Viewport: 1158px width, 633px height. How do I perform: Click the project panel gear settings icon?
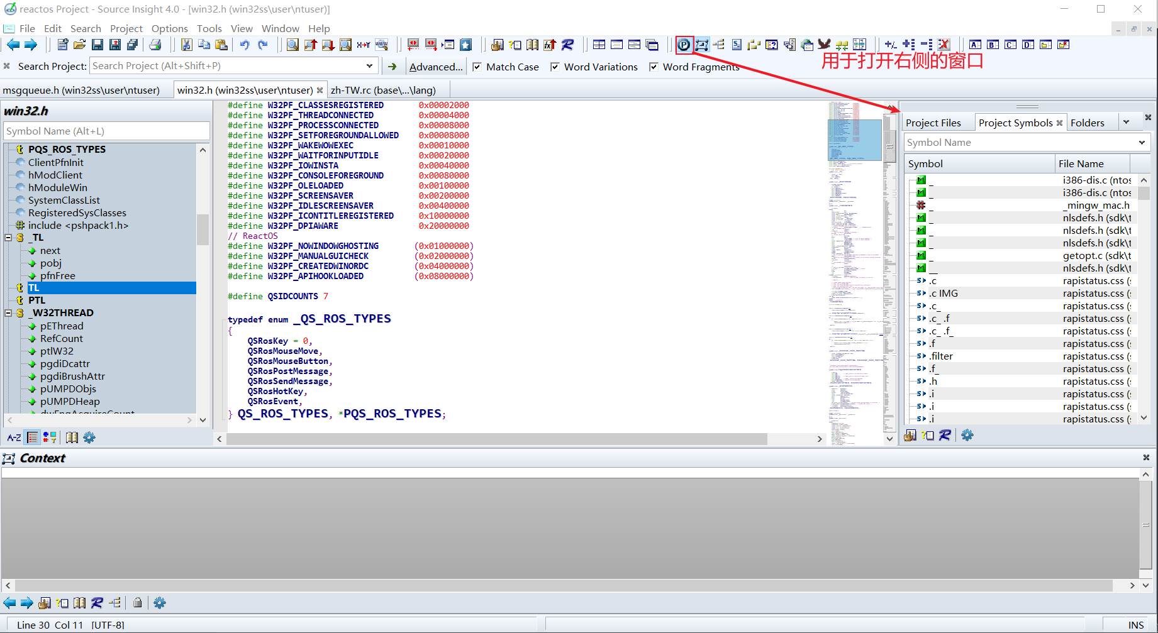click(967, 435)
